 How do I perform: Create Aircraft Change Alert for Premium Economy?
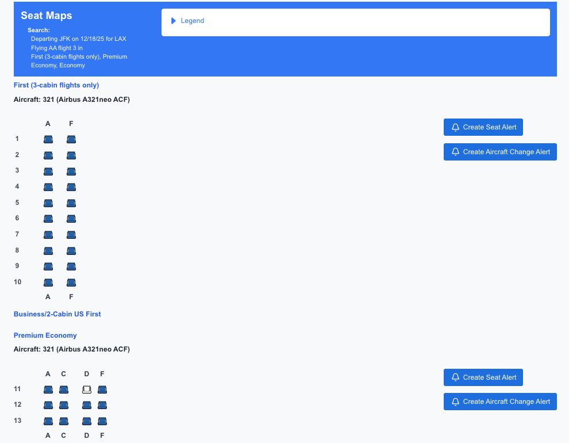(x=500, y=402)
